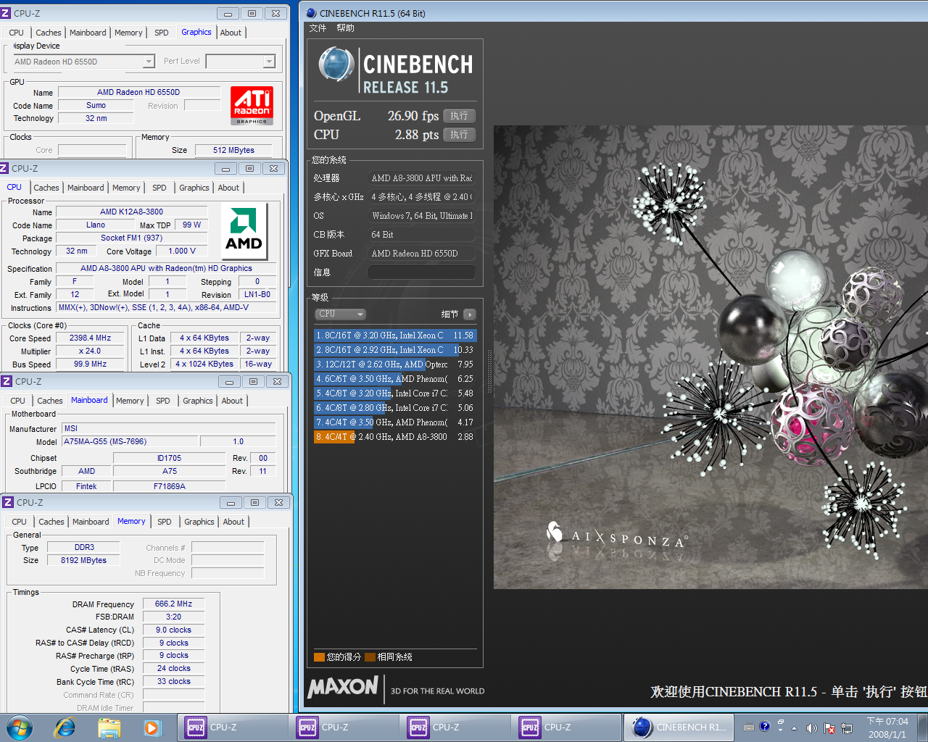Image resolution: width=928 pixels, height=742 pixels.
Task: Click the MAXON logo in Cinebench
Action: 343,687
